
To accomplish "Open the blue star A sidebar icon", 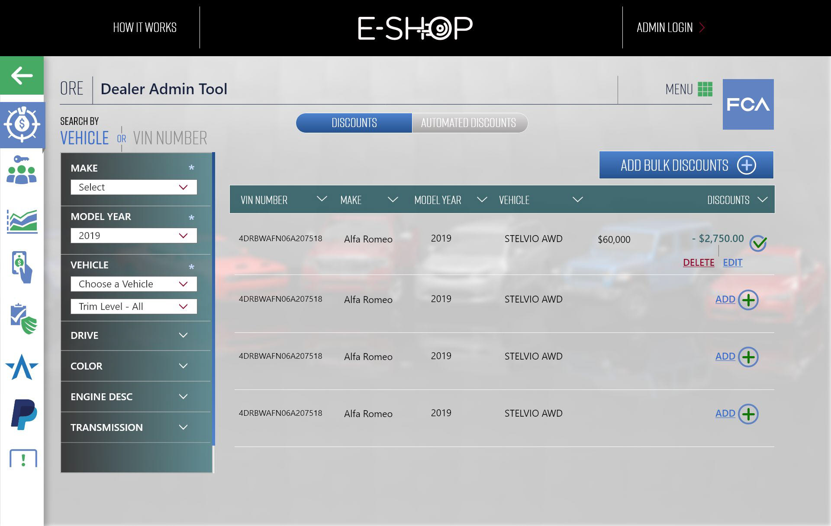I will tap(22, 367).
